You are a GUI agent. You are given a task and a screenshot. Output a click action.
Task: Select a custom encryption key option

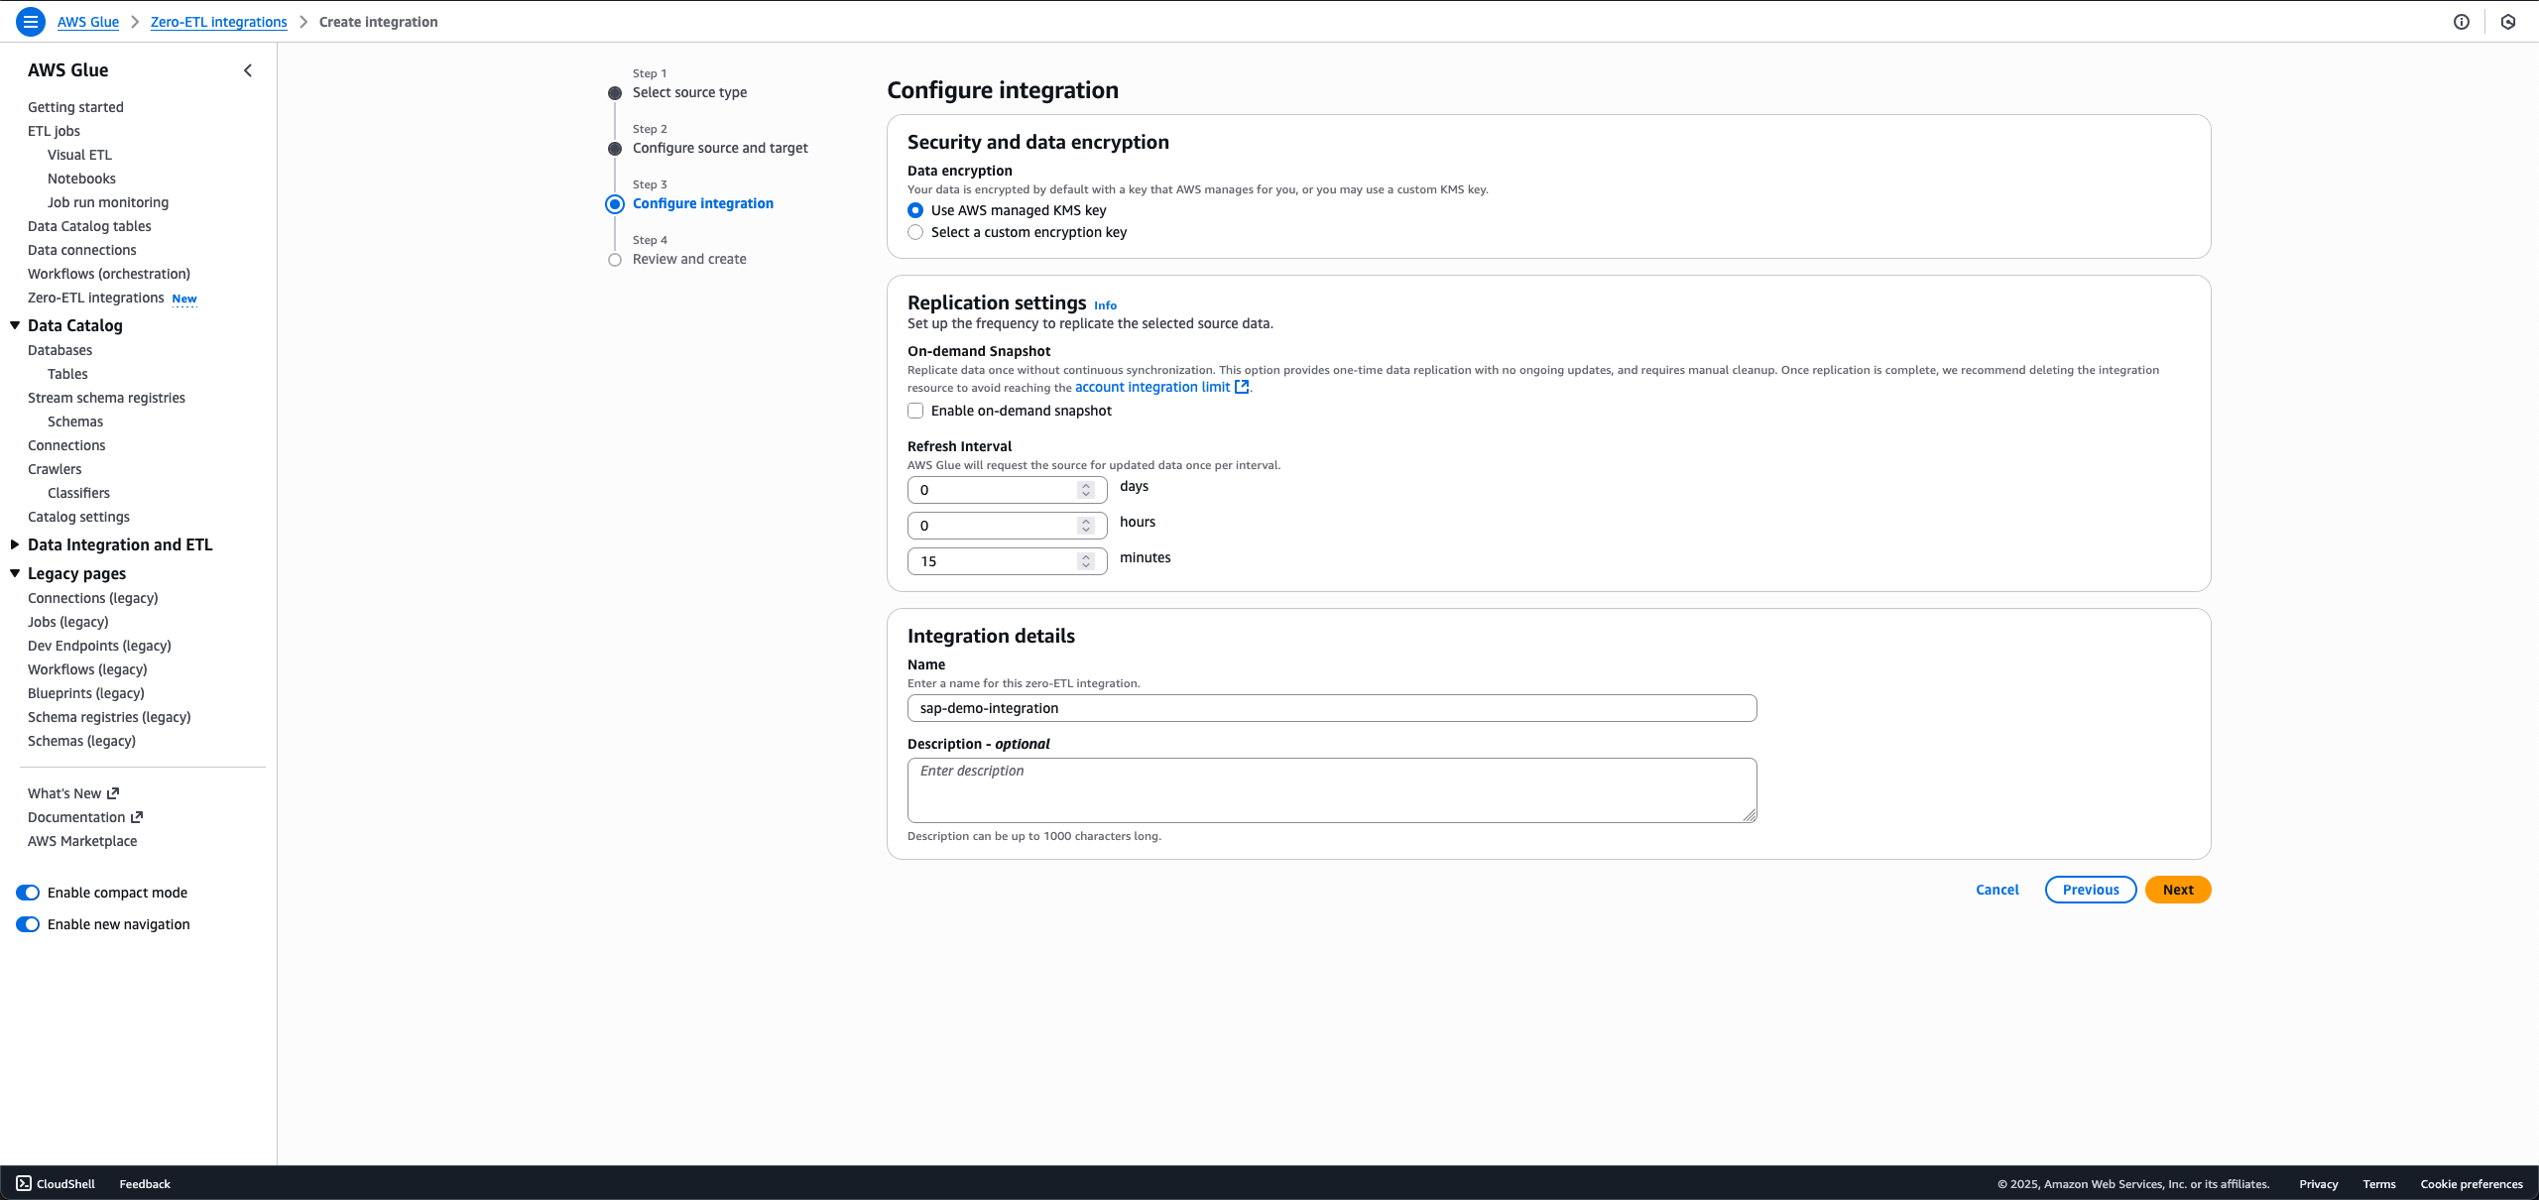click(x=915, y=232)
